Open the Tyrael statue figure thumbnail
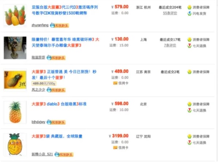 coord(15,48)
